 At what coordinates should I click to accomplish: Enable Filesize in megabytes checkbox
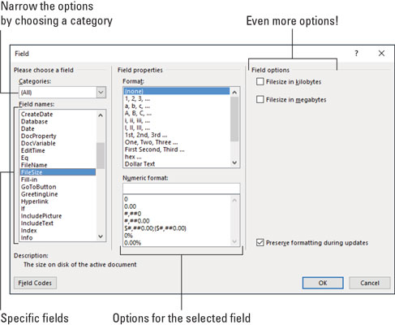point(260,99)
